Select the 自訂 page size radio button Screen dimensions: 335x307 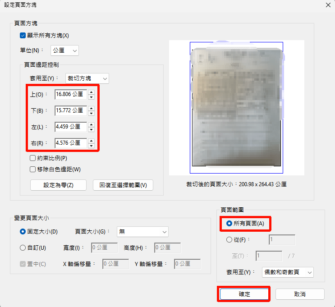click(23, 247)
